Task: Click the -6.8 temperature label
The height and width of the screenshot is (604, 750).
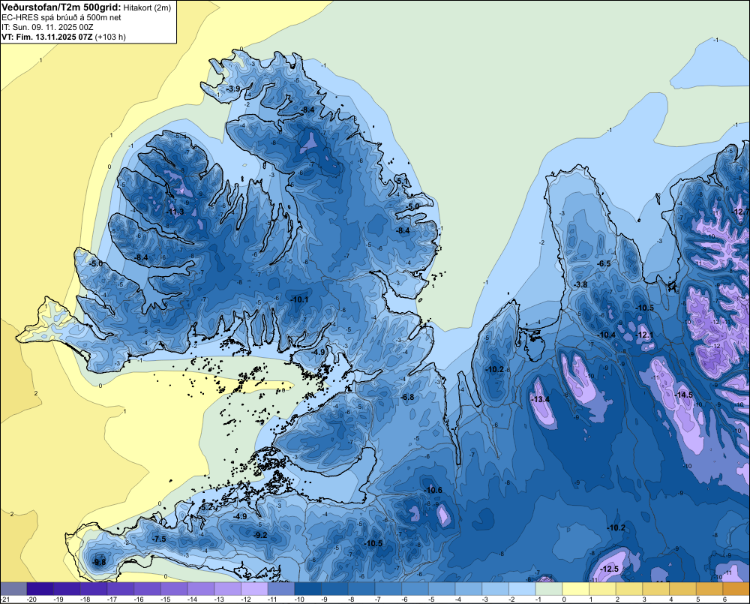Action: tap(407, 397)
